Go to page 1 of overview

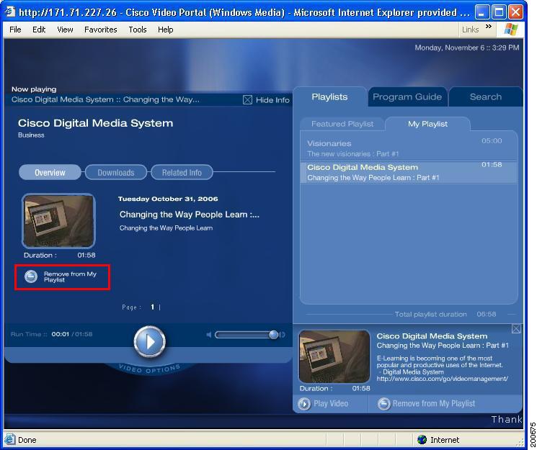tap(152, 307)
